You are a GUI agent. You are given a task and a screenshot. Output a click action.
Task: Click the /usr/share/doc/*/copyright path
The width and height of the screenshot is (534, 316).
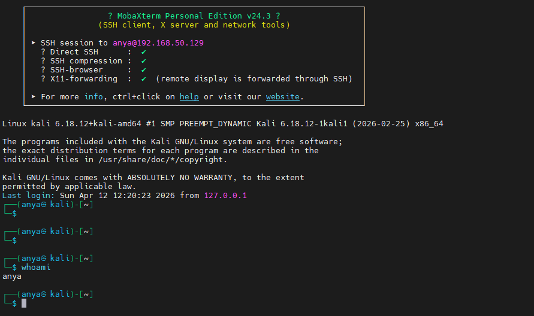click(156, 160)
